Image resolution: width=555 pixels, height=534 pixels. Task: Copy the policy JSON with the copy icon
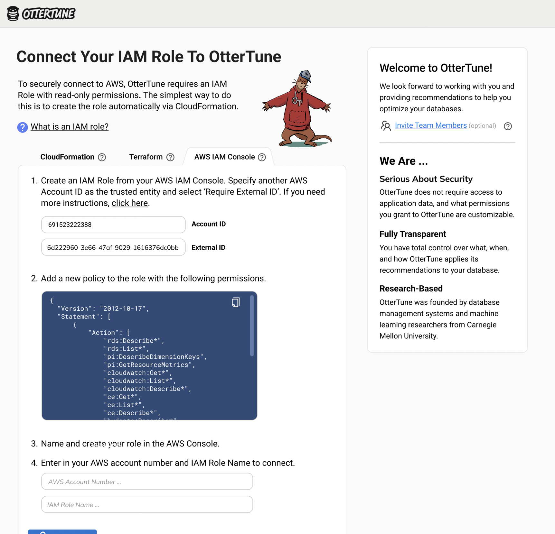(x=236, y=302)
